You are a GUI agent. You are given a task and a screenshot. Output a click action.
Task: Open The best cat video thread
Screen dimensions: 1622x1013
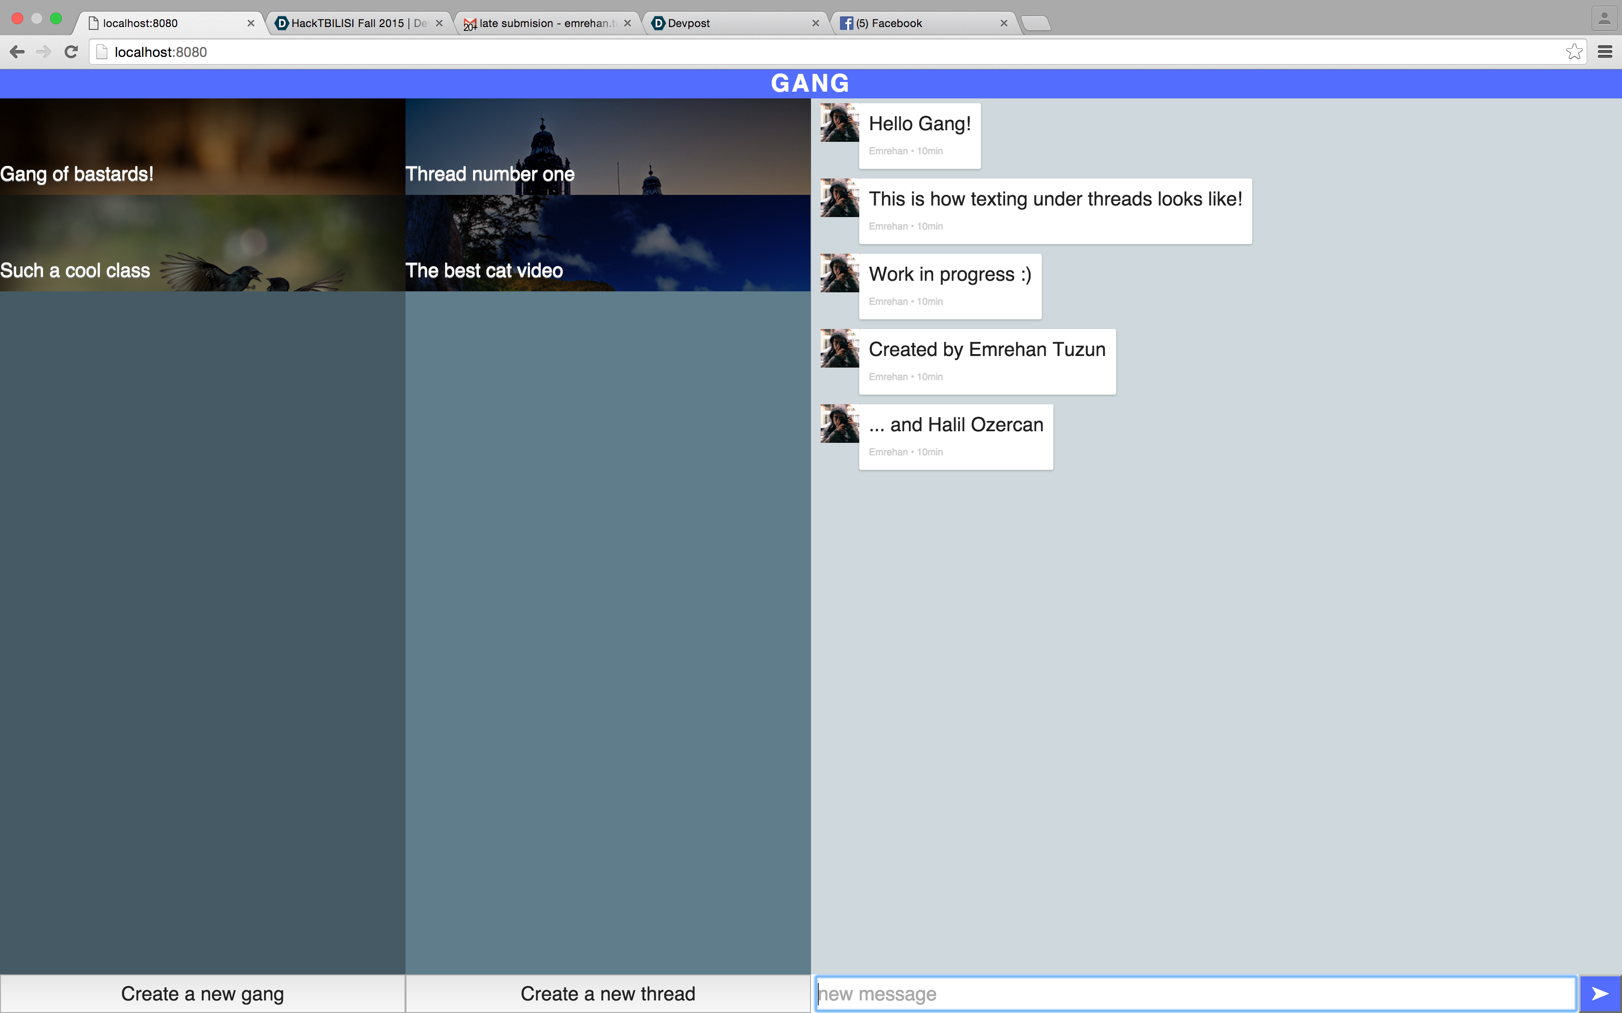[x=608, y=243]
